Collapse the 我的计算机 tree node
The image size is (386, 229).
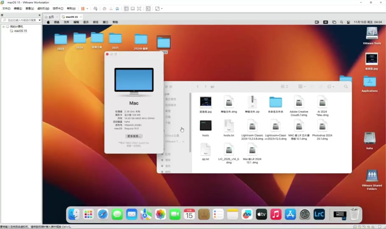3,27
